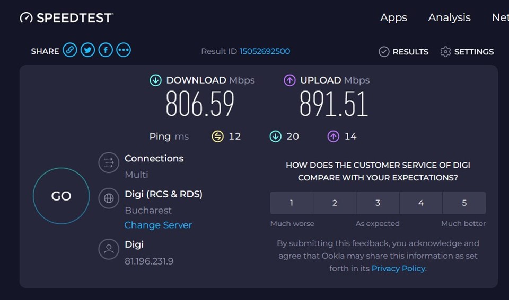Viewport: 509px width, 300px height.
Task: Open the Apps menu
Action: tap(393, 17)
